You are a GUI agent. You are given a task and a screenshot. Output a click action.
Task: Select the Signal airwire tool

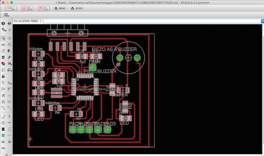pos(9,135)
